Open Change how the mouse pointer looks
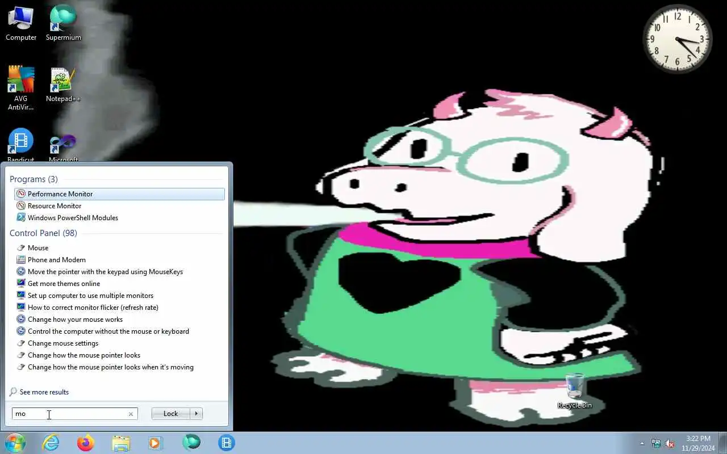 [119, 355]
